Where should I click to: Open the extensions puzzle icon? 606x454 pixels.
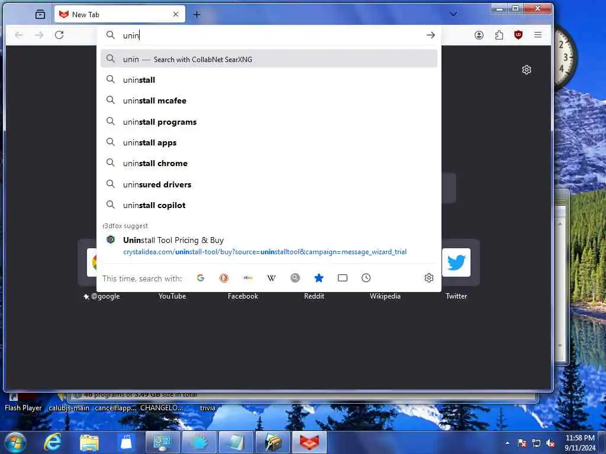pos(499,35)
